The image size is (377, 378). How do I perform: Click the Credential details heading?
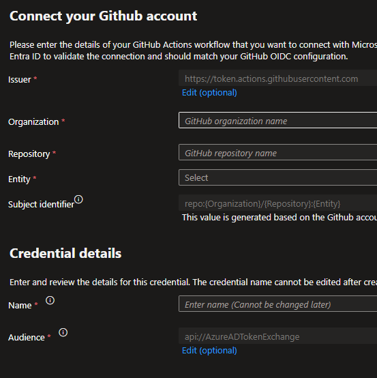[65, 253]
